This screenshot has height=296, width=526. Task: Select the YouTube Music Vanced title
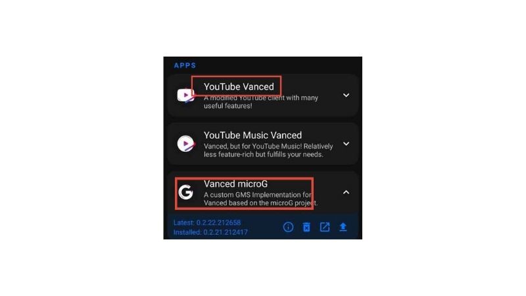tap(252, 136)
